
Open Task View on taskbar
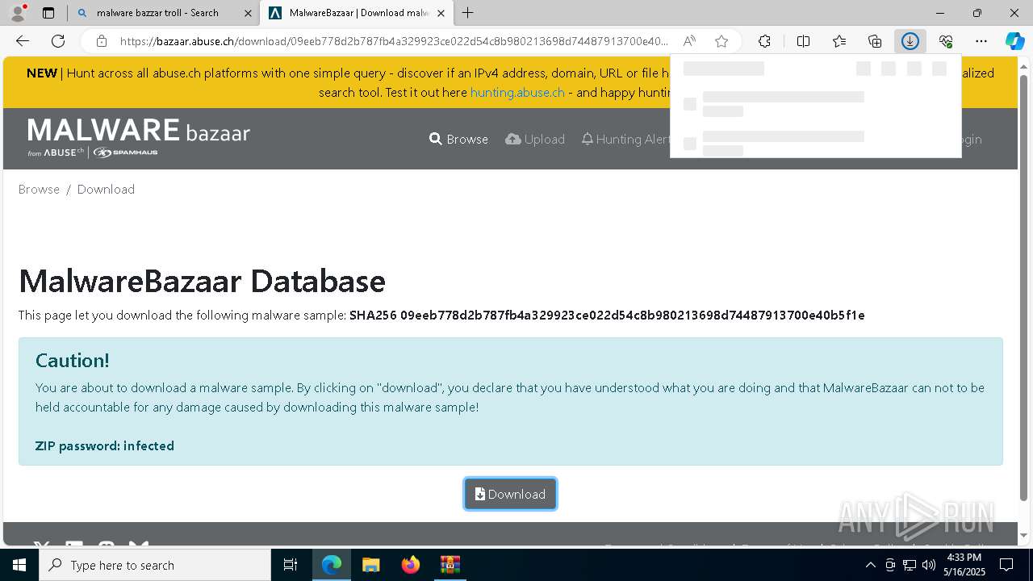pyautogui.click(x=291, y=565)
